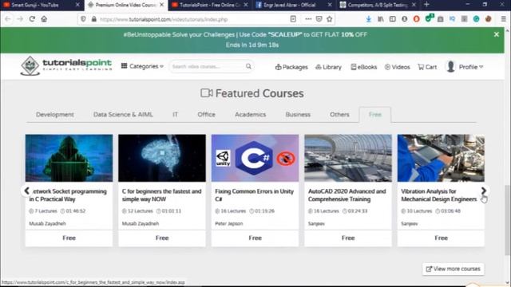Select the Data Science & AIML tab
Screen dimensions: 511x287
coord(123,115)
